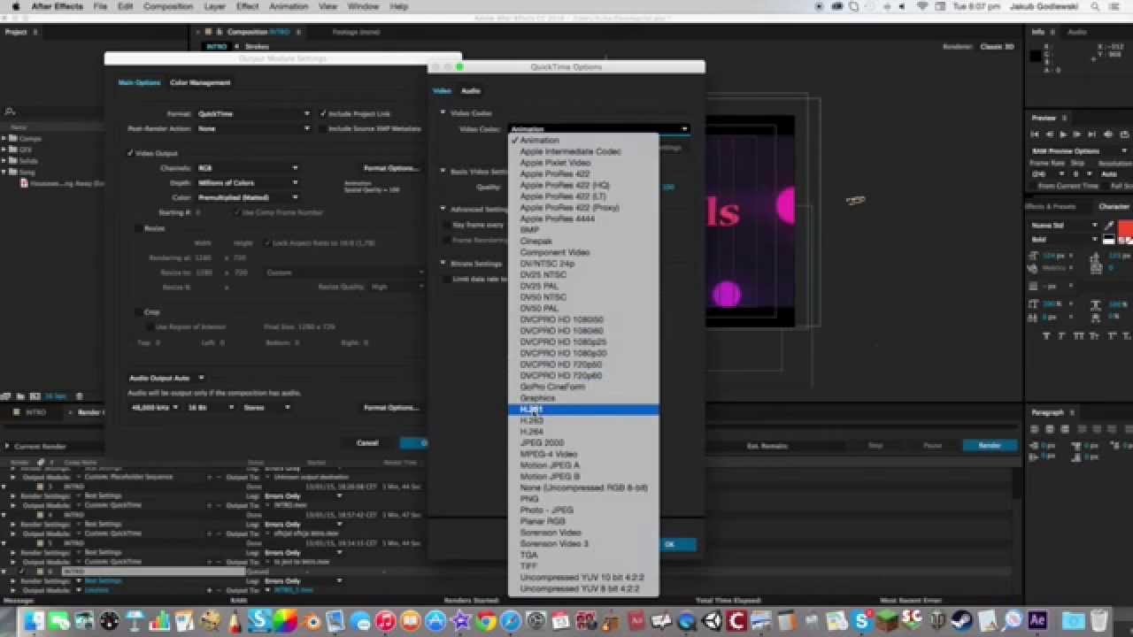Screen dimensions: 1133x637
Task: Toggle Use Region of Interest checkbox
Action: point(149,326)
